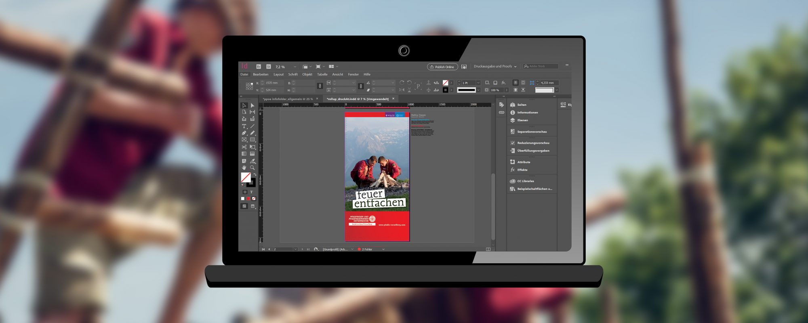The width and height of the screenshot is (808, 323).
Task: Select the Selection tool (black arrow outline)
Action: pyautogui.click(x=244, y=105)
